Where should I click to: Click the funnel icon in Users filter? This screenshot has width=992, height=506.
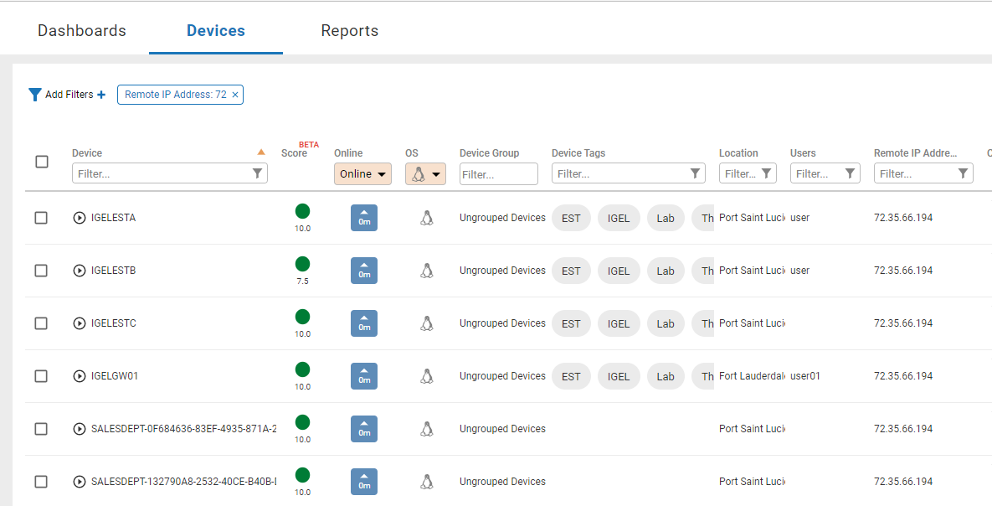click(x=850, y=173)
